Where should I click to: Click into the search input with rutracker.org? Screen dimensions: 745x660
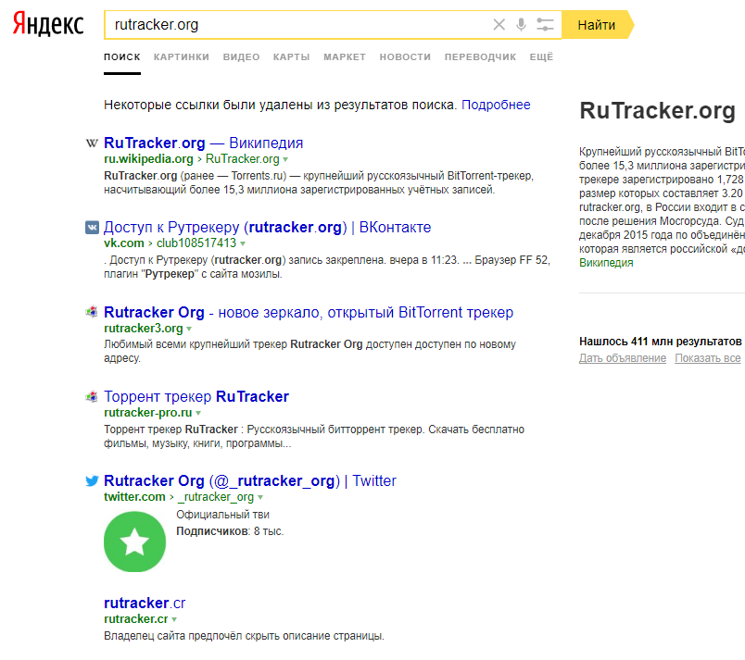[297, 25]
